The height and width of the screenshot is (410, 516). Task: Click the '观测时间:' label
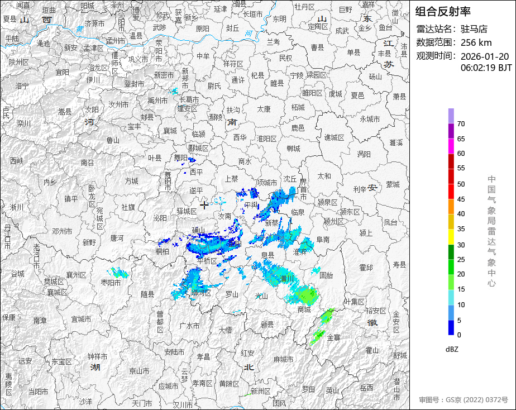point(436,56)
